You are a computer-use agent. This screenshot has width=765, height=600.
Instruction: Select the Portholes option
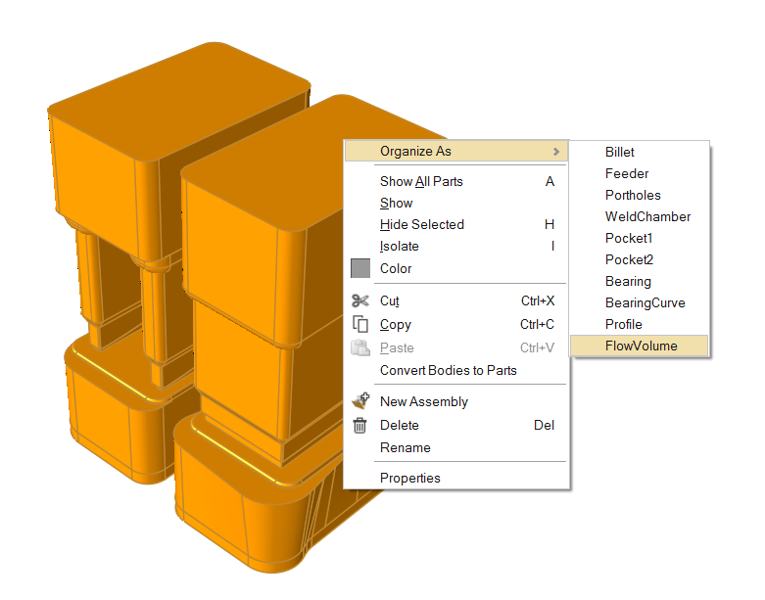[632, 196]
